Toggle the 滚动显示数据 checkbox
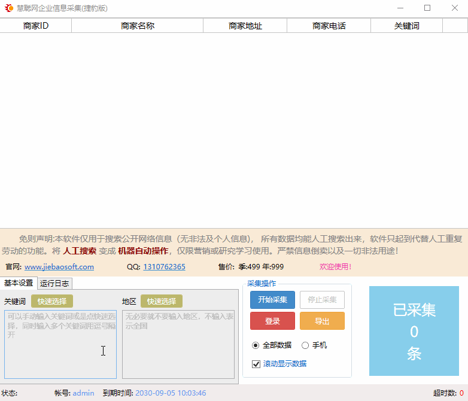This screenshot has height=401, width=468. (x=256, y=364)
